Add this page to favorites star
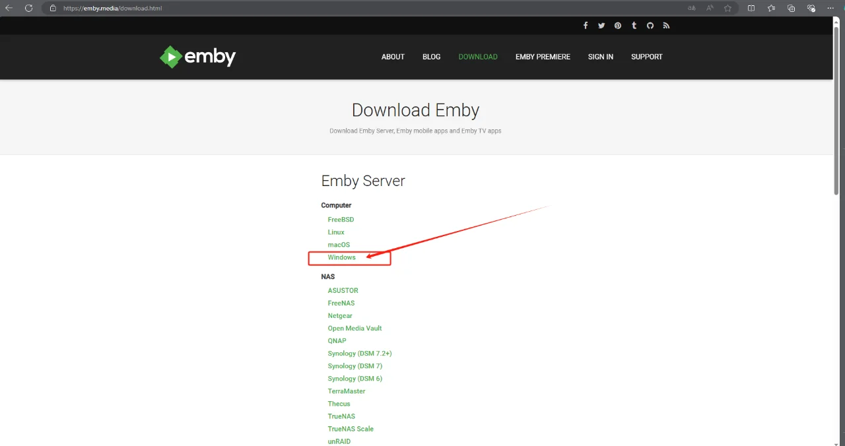 point(727,9)
